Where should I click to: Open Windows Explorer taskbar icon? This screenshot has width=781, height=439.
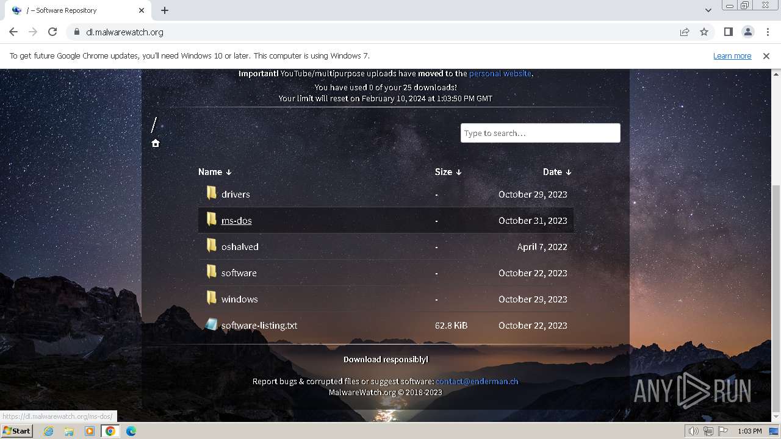[x=69, y=431]
